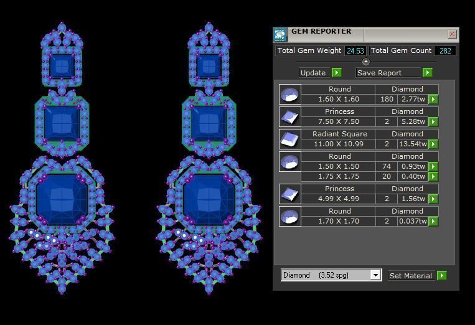Click the 7.50 X 7.50 size cell
The width and height of the screenshot is (475, 325).
339,121
